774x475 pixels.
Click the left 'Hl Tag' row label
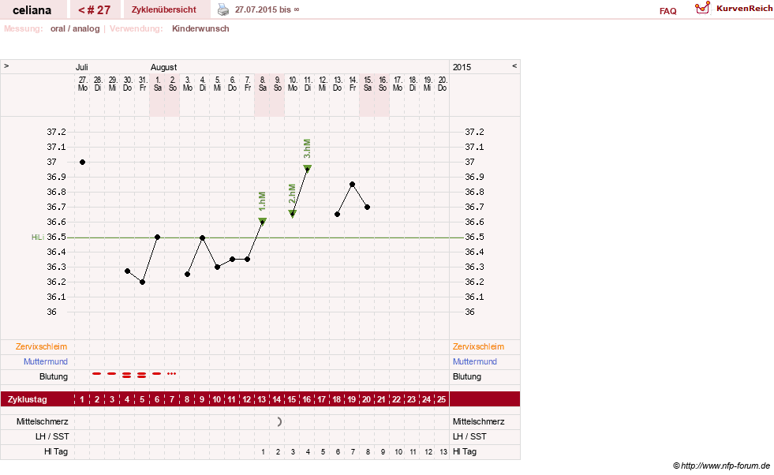click(56, 451)
